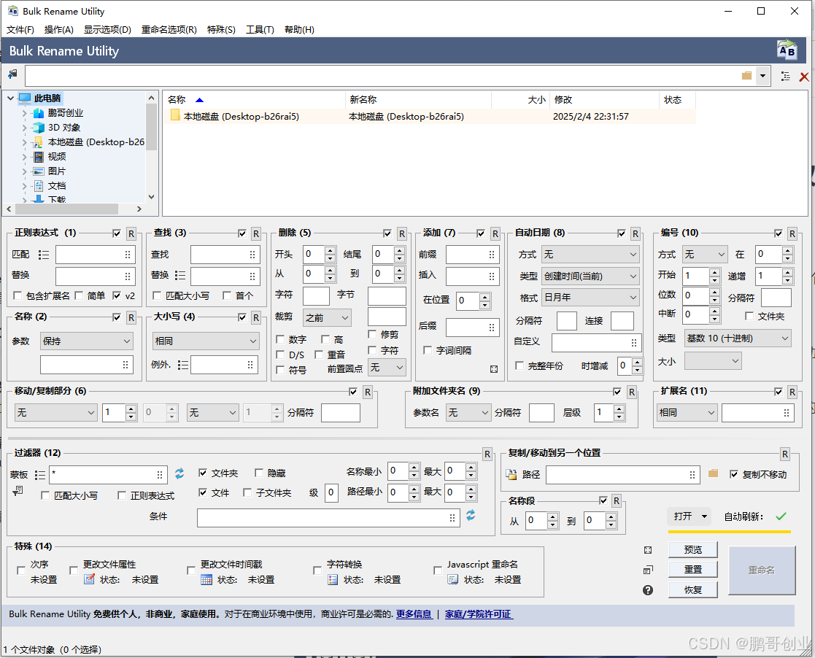Click the 字符转换 status icon
This screenshot has width=815, height=658.
[x=333, y=579]
